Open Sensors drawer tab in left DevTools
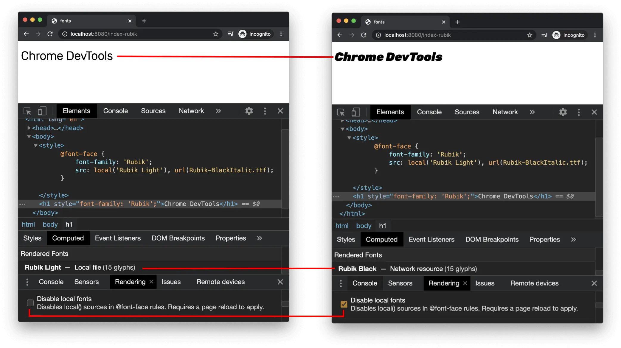 (x=86, y=282)
